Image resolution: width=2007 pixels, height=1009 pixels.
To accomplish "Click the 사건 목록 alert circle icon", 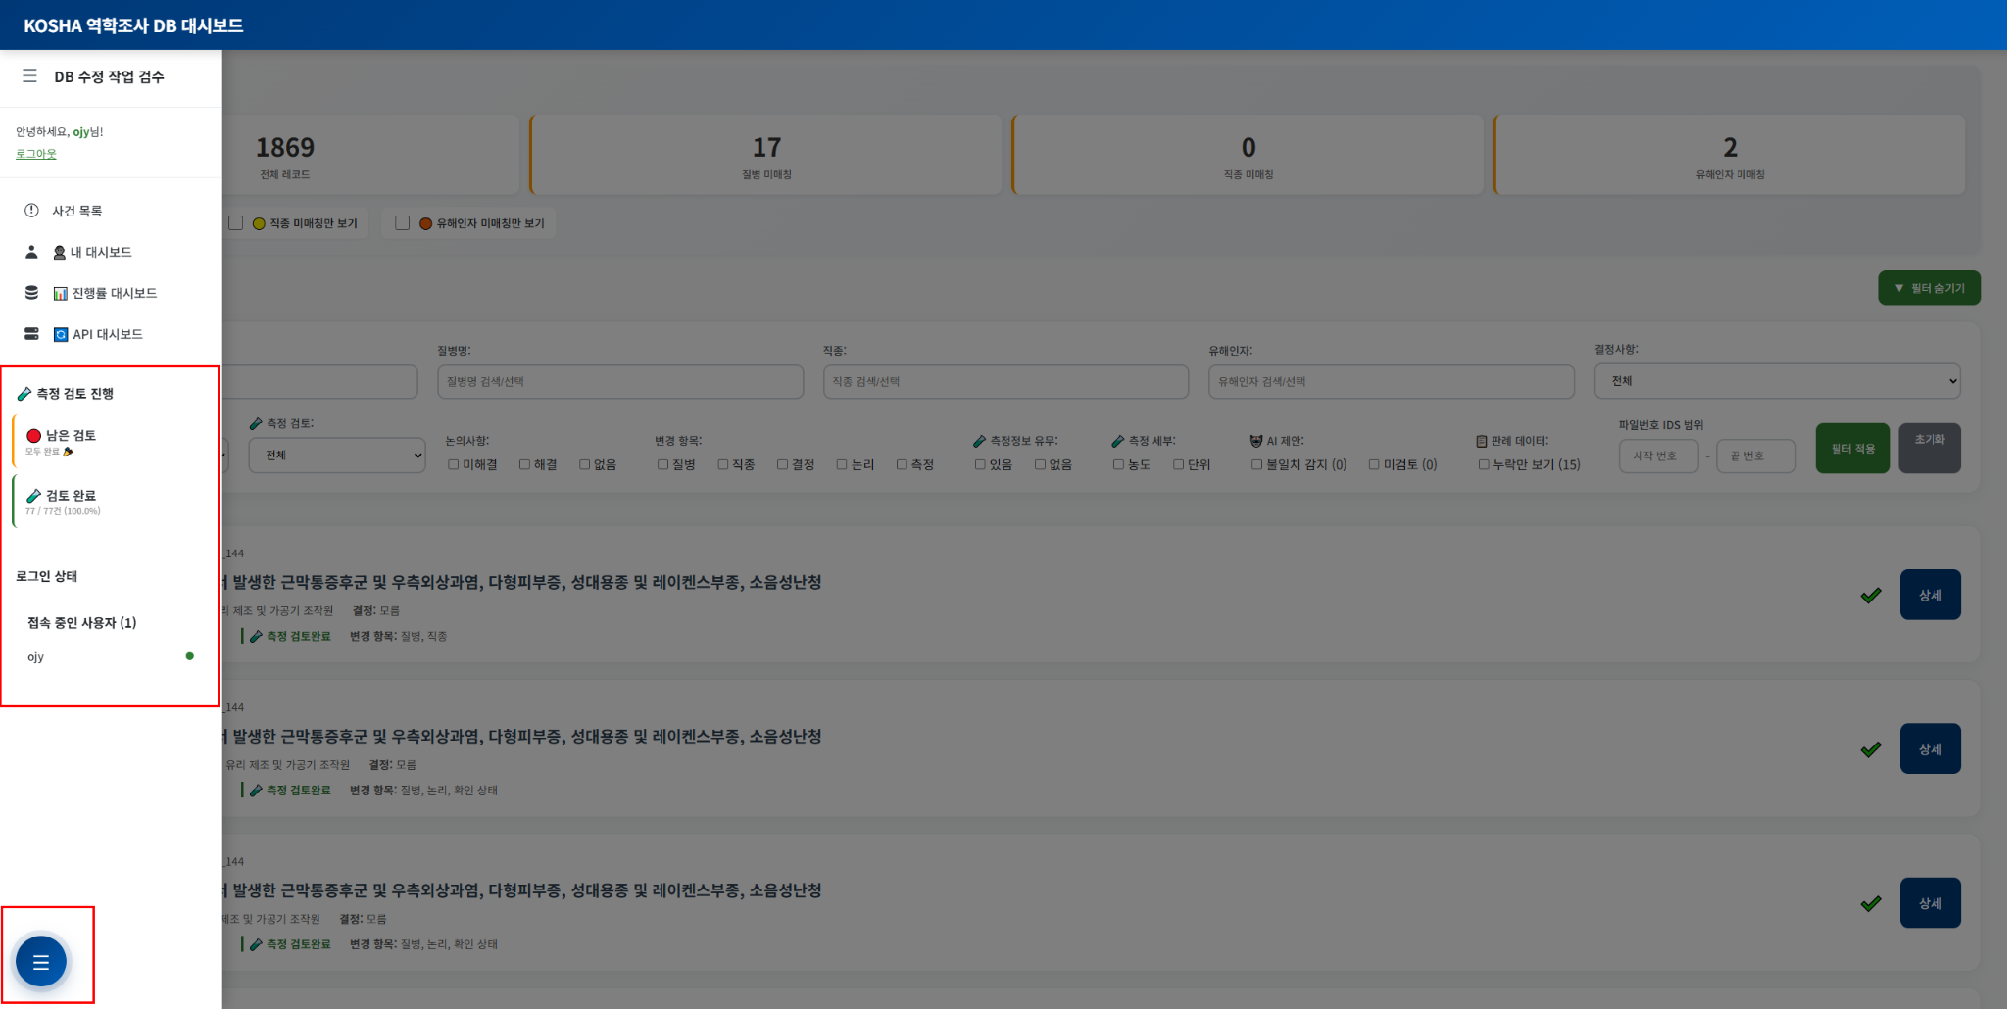I will click(x=31, y=211).
